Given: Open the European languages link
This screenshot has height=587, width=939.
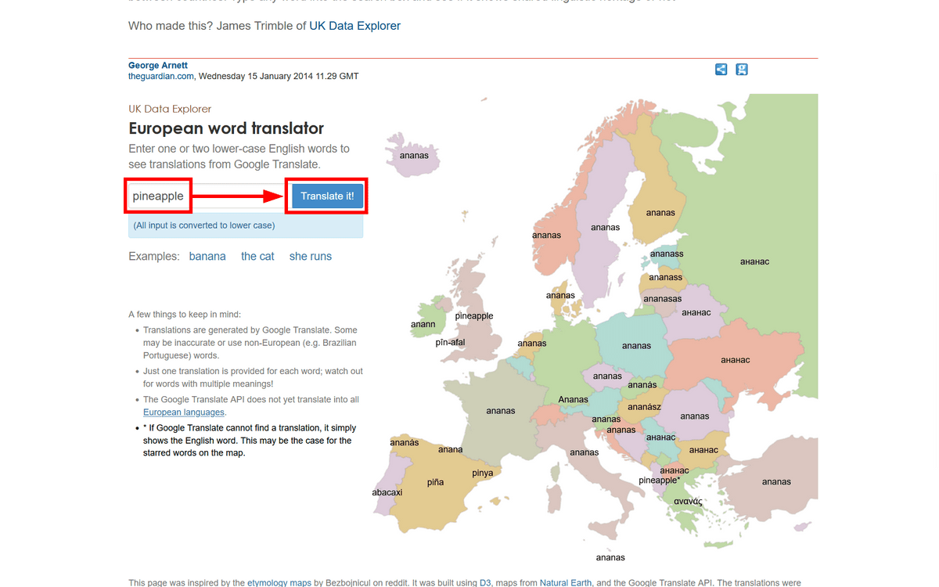Looking at the screenshot, I should point(184,412).
